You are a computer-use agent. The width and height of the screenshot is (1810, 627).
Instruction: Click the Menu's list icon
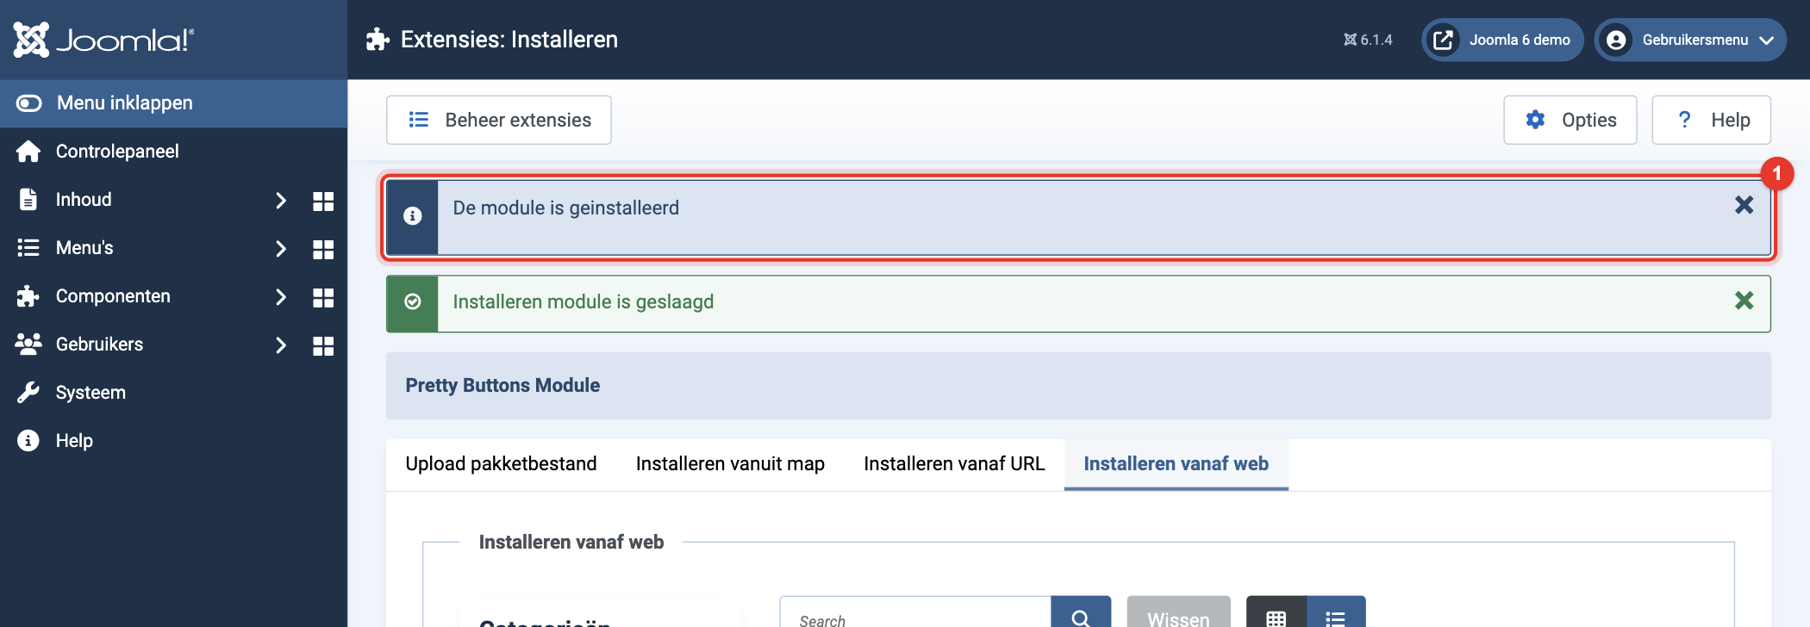click(28, 248)
